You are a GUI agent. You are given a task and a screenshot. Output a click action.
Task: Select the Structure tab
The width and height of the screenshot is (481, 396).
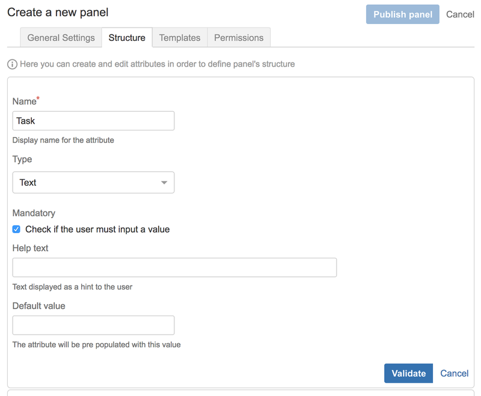click(x=127, y=37)
